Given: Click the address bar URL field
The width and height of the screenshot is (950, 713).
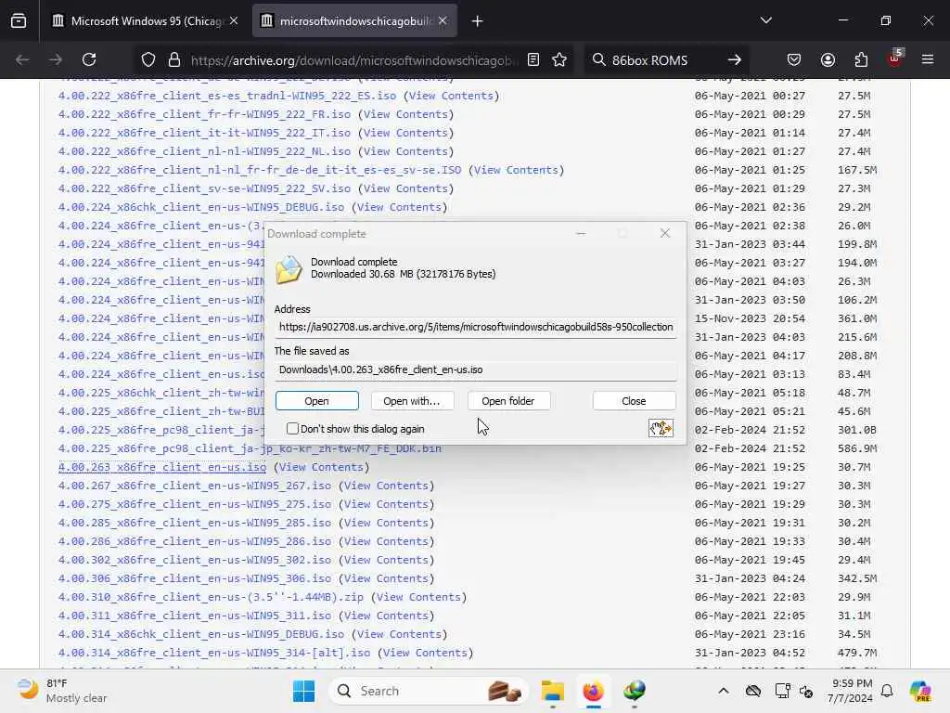Looking at the screenshot, I should point(354,60).
